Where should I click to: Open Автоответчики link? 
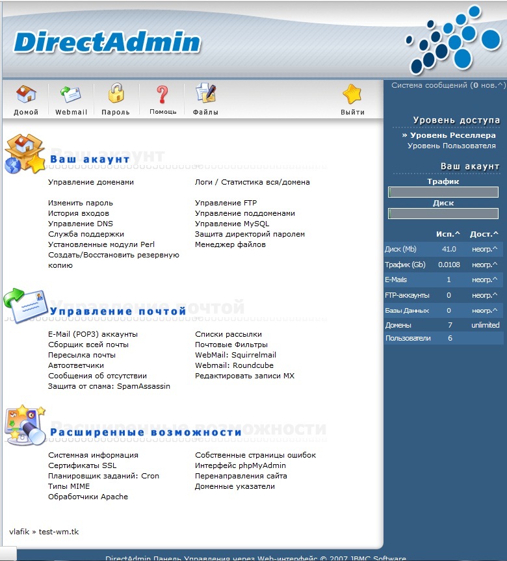pyautogui.click(x=76, y=365)
